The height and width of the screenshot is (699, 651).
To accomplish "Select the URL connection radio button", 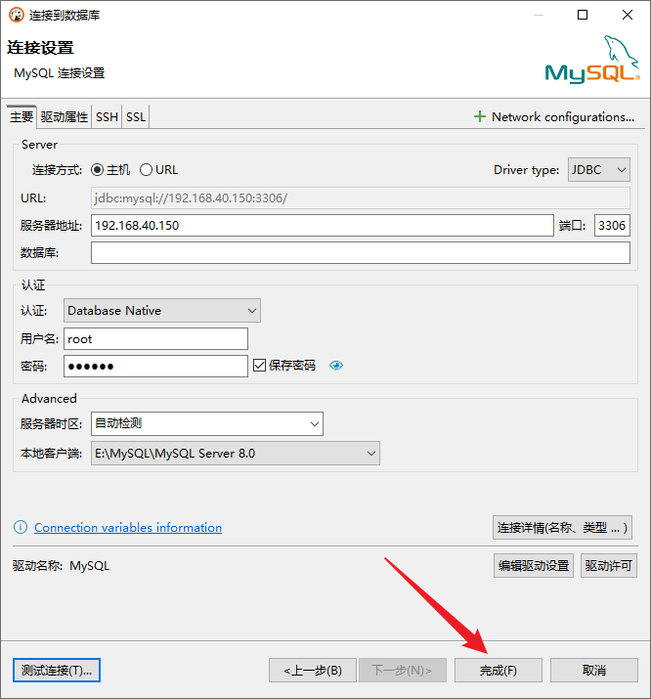I will click(x=147, y=169).
